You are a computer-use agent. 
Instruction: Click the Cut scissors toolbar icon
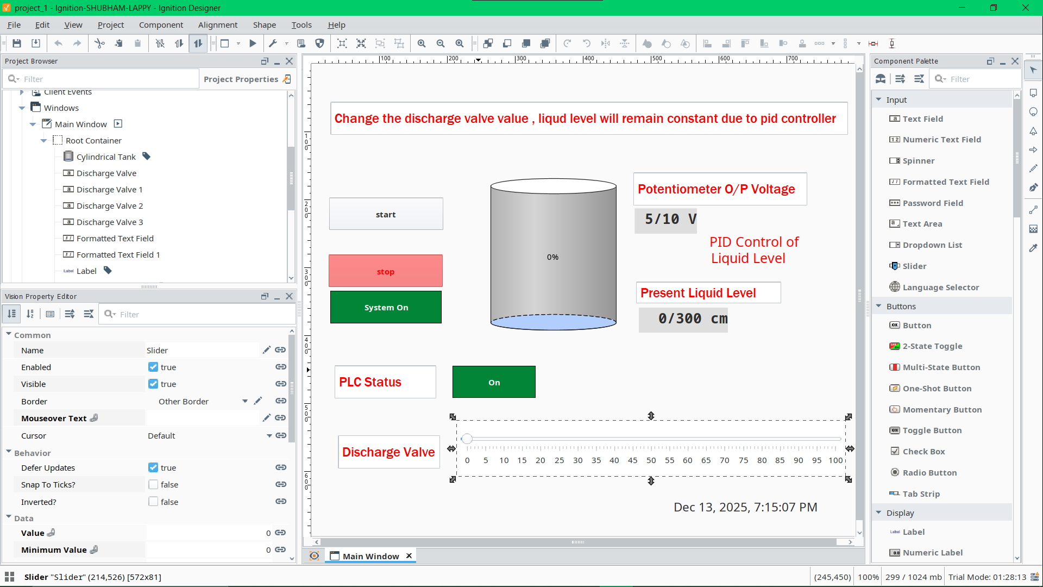tap(99, 43)
